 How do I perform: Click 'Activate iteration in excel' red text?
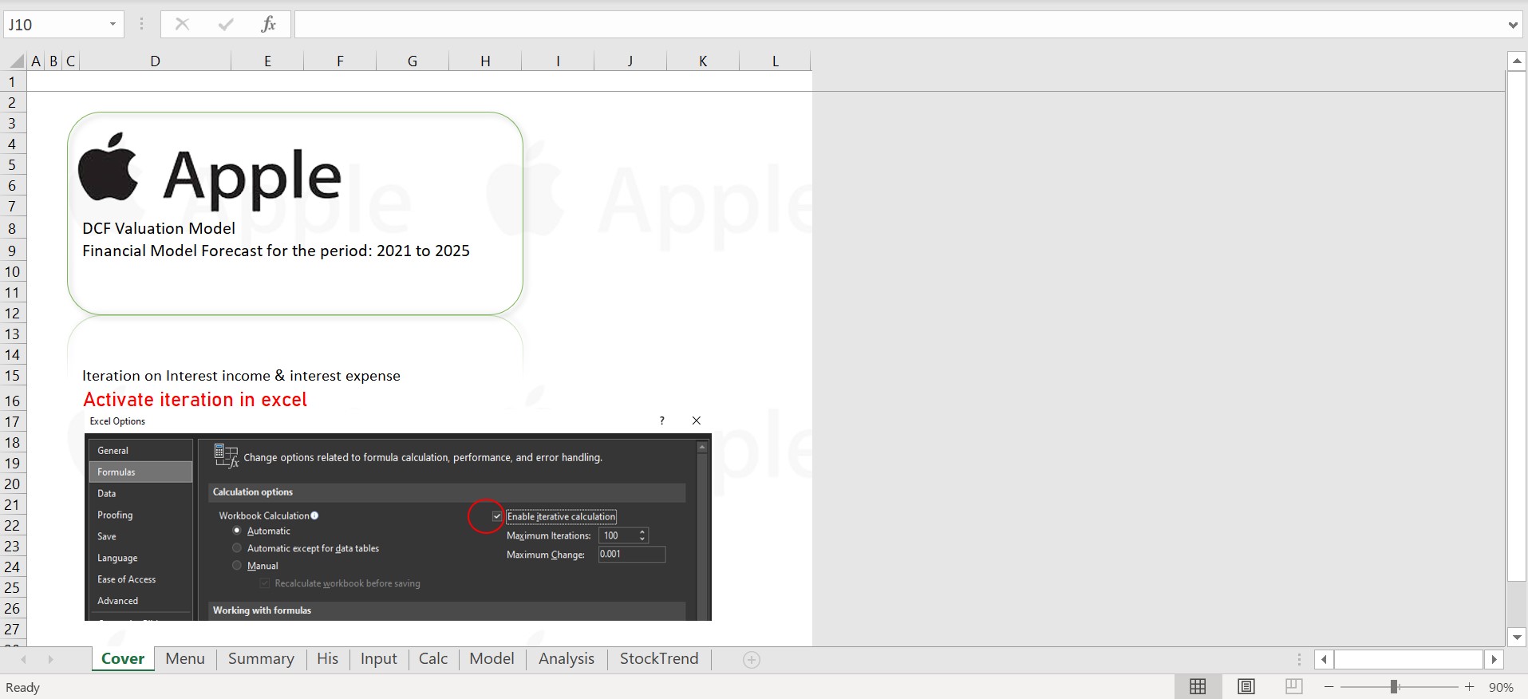point(195,400)
